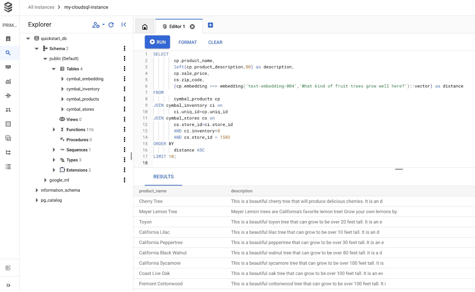
Task: Expand the bottom sidebar navigation toggle
Action: tap(8, 285)
